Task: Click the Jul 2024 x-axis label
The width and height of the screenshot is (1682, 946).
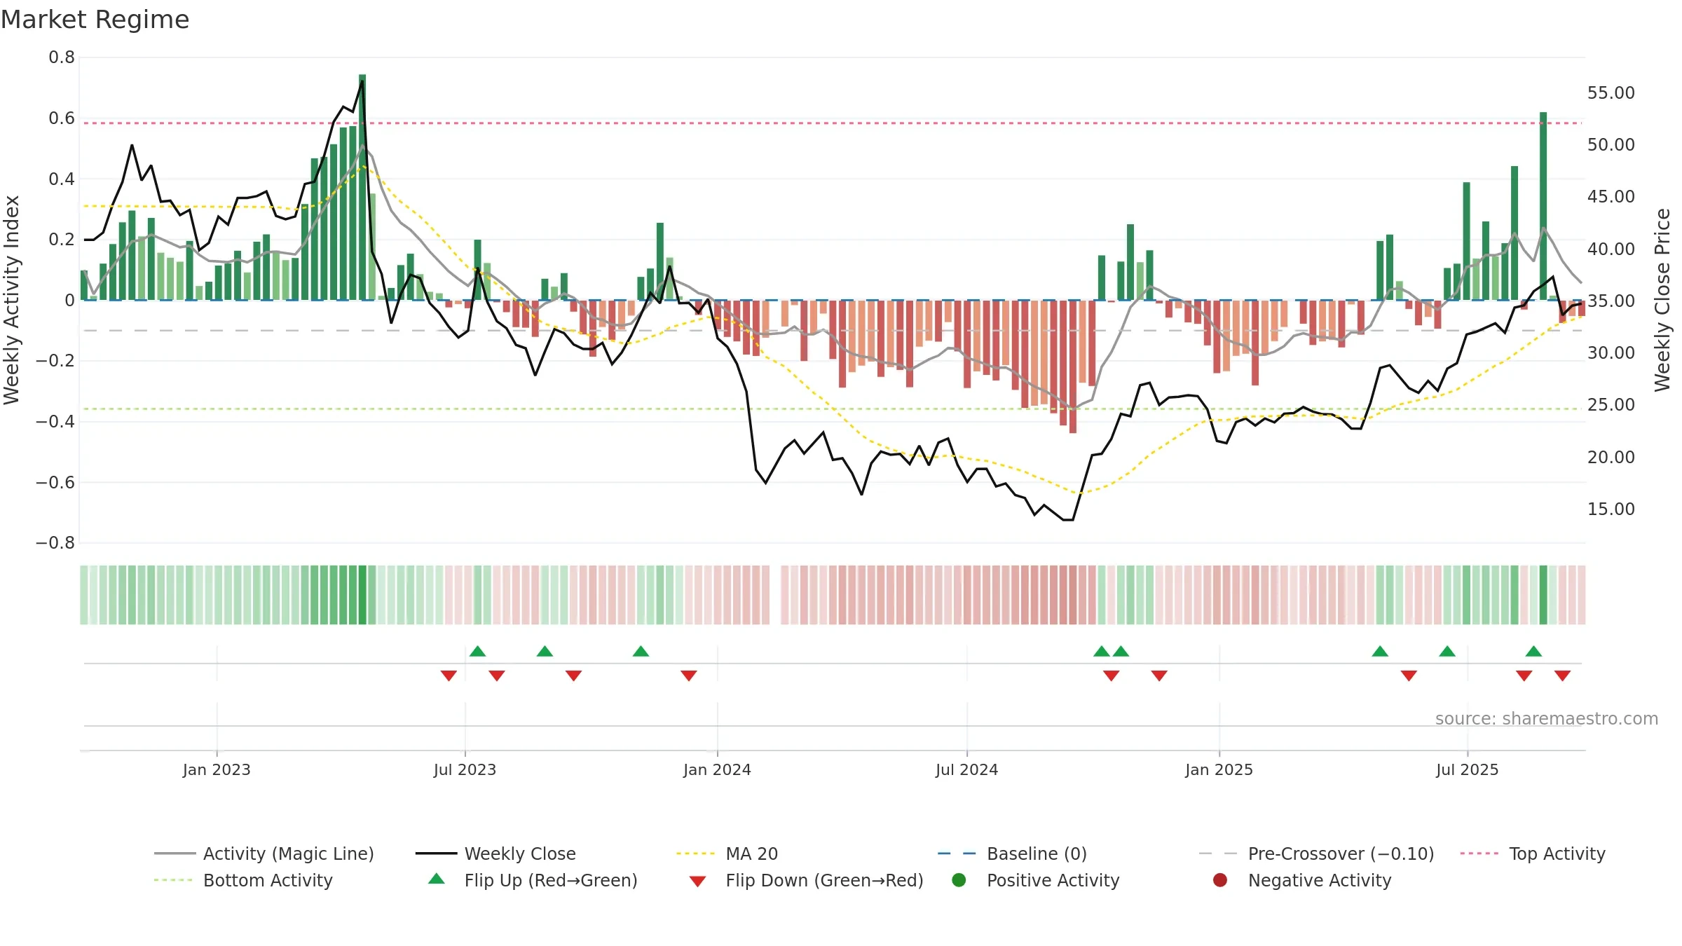Action: (966, 769)
